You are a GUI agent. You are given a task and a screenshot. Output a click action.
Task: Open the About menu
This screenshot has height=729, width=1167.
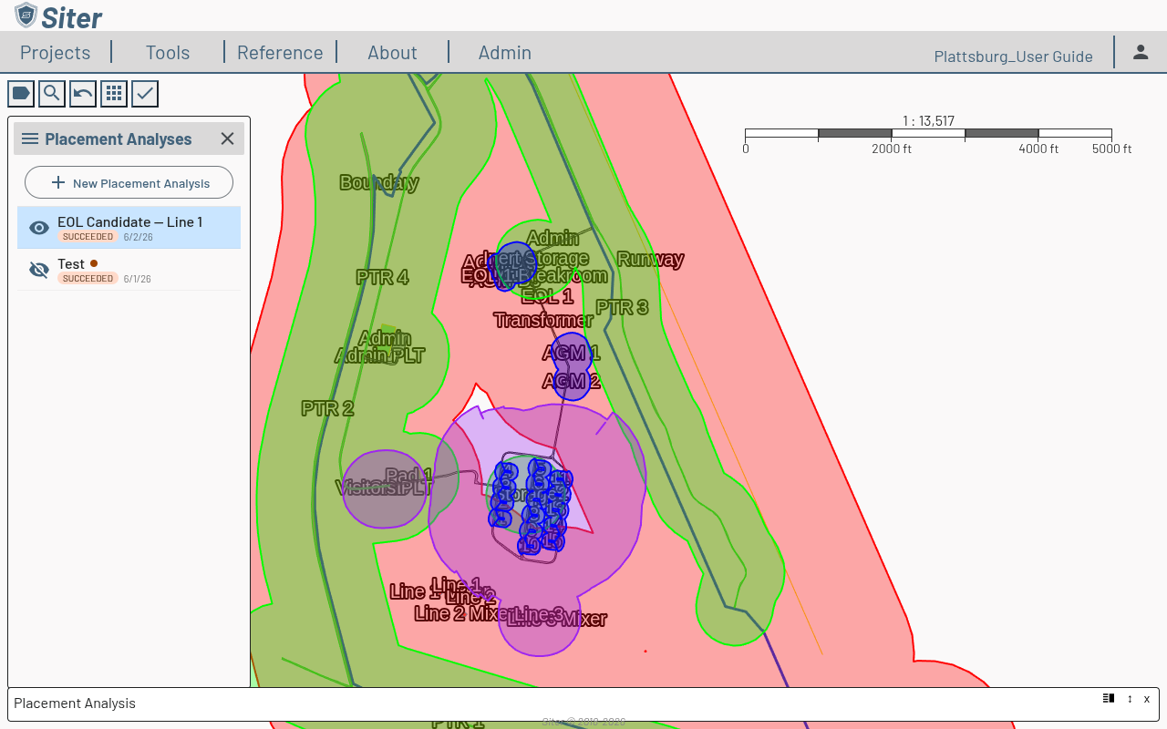[392, 52]
